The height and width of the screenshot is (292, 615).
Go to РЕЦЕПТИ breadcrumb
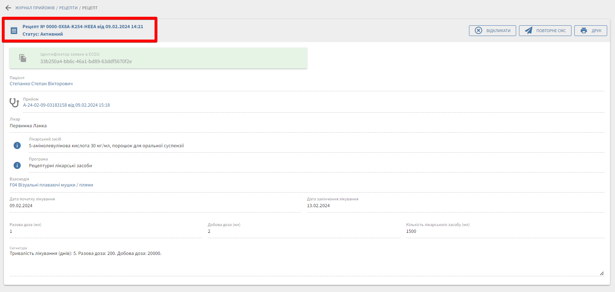68,8
